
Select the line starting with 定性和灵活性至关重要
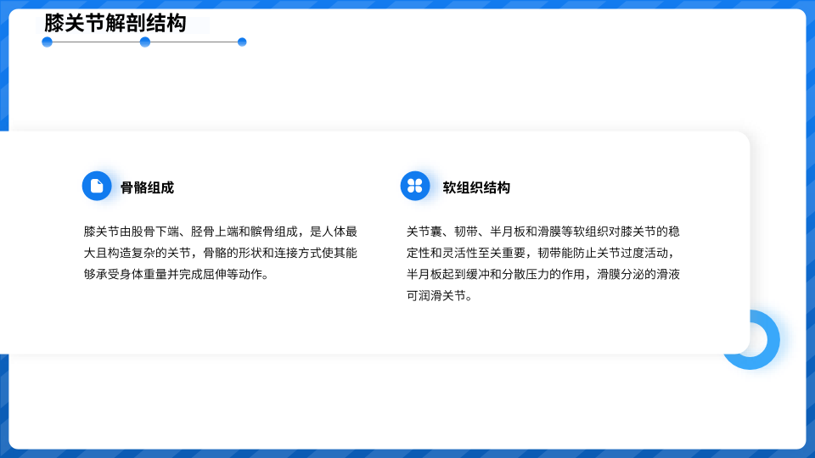(542, 253)
